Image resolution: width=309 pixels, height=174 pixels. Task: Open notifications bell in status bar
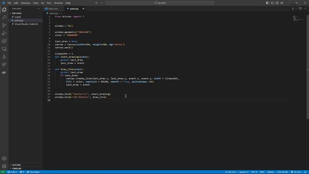[305, 172]
